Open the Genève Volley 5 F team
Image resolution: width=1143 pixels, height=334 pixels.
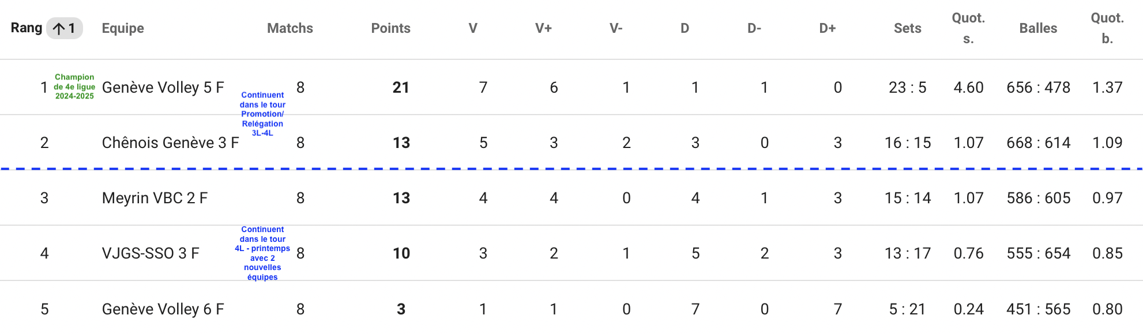point(163,88)
